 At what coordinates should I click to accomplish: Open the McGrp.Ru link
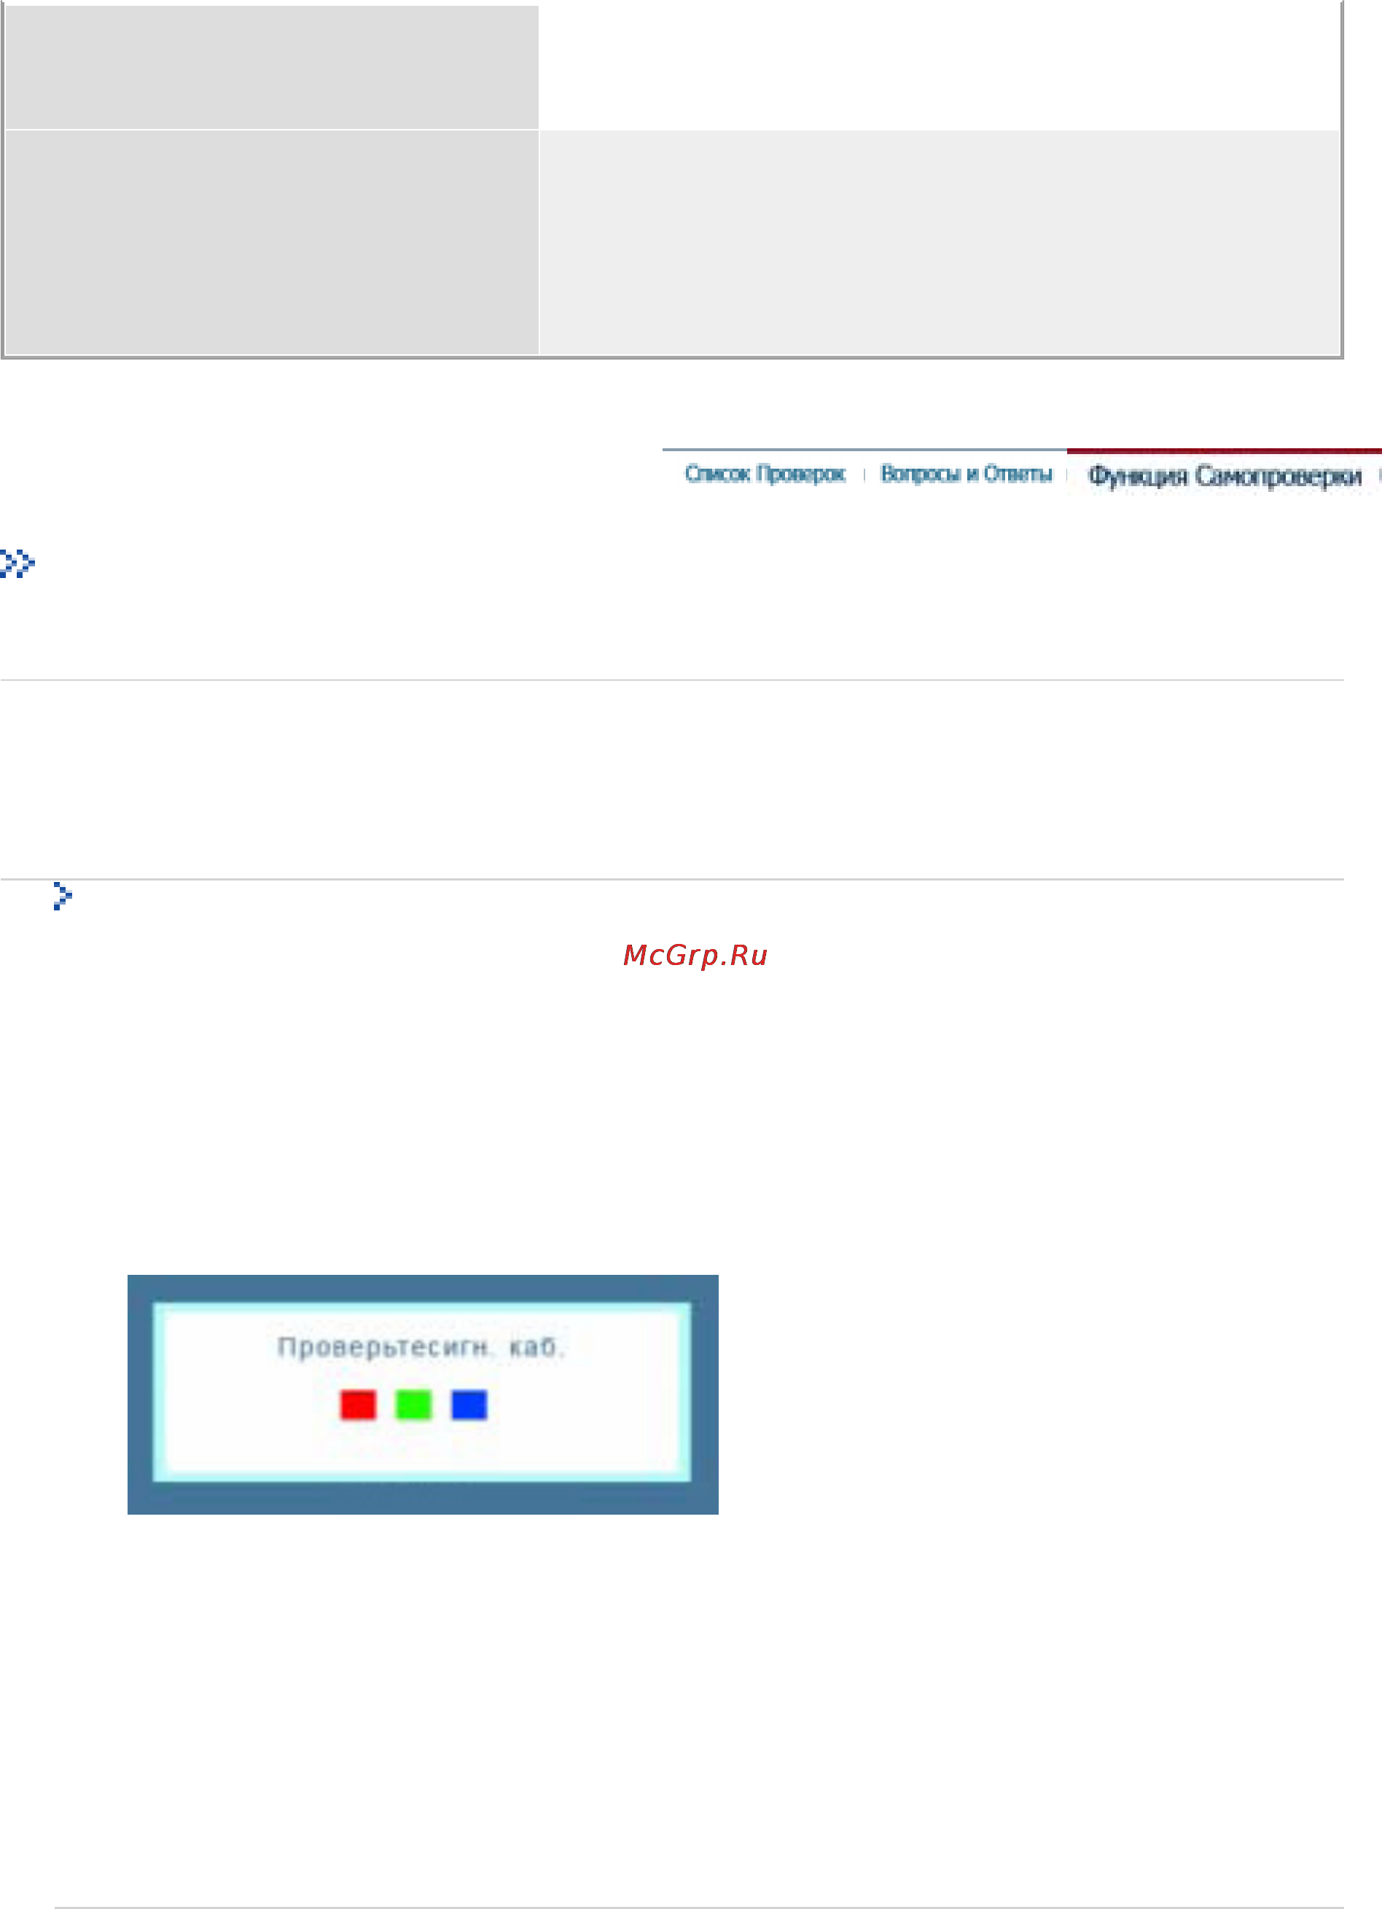pos(695,956)
